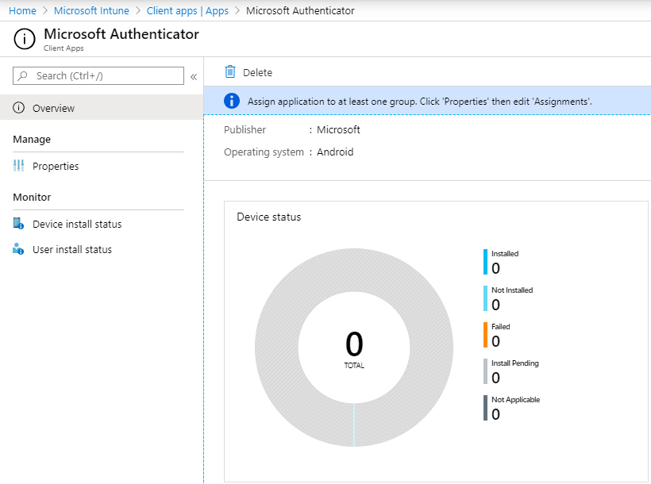Image resolution: width=651 pixels, height=484 pixels.
Task: Click the header info circle icon
Action: coord(25,39)
